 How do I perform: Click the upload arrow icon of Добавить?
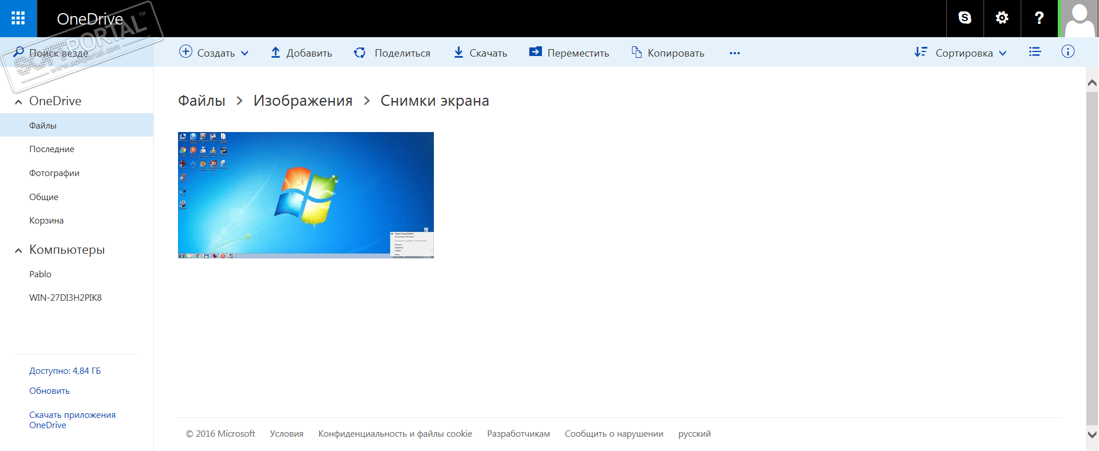(x=275, y=53)
